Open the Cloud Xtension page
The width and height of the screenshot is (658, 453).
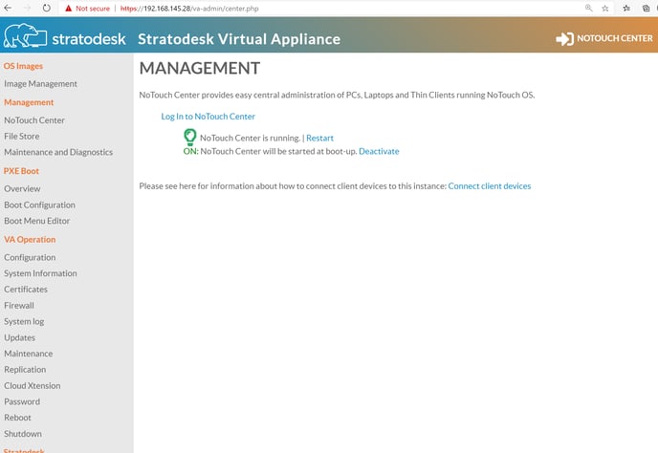tap(33, 385)
